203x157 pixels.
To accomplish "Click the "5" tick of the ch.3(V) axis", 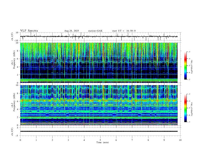I will pos(18,128).
